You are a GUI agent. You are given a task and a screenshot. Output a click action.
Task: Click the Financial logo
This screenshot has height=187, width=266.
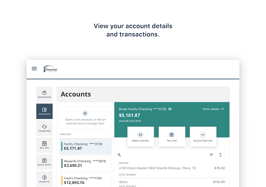[x=50, y=69]
